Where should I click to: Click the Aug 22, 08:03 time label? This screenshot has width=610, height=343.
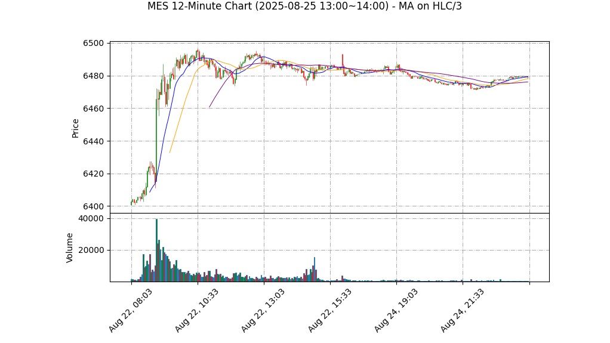[130, 310]
